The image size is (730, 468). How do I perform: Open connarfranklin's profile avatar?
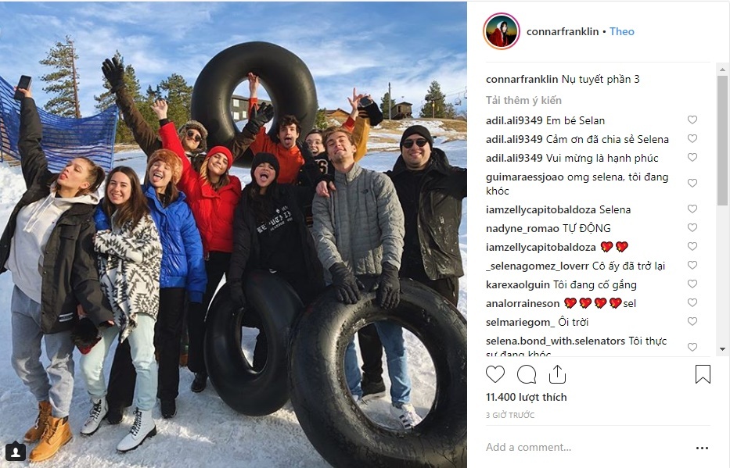click(x=502, y=31)
